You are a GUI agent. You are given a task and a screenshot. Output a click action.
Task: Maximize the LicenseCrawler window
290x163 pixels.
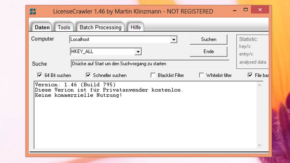(x=246, y=10)
